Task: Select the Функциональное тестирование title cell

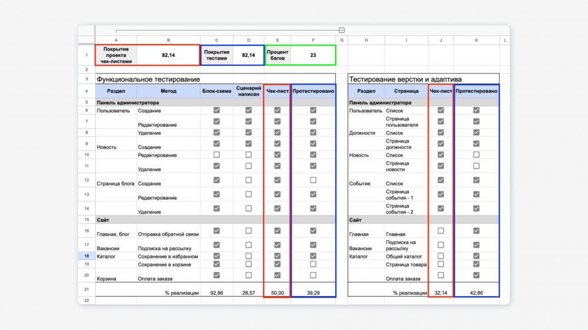Action: tap(216, 79)
